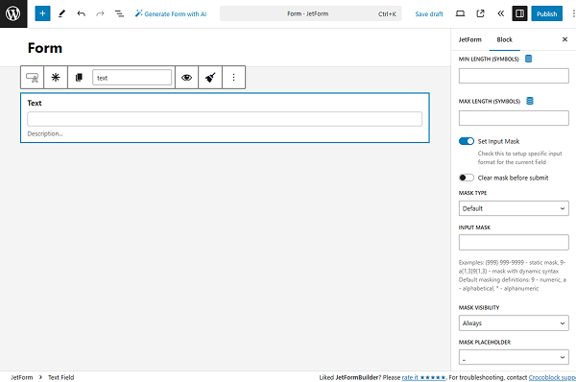
Task: Click the broom clean-up icon in block toolbar
Action: pyautogui.click(x=210, y=78)
